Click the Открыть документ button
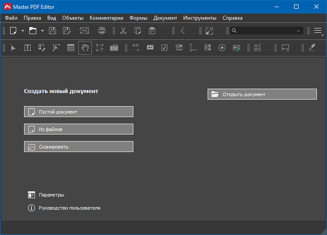The image size is (327, 235). [x=262, y=94]
